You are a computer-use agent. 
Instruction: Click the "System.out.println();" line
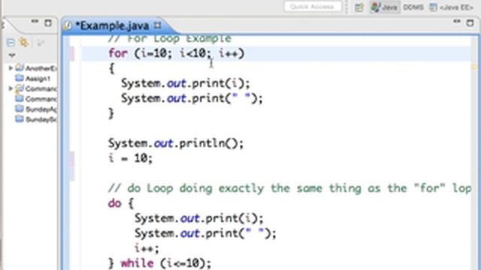pyautogui.click(x=176, y=143)
